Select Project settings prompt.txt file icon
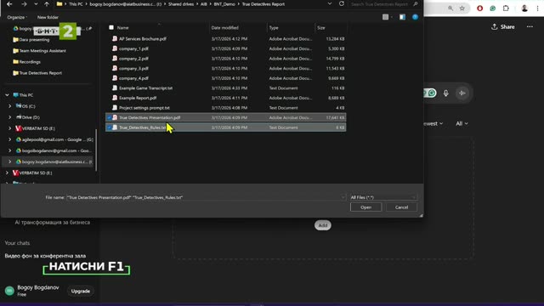The image size is (544, 306). pos(115,108)
